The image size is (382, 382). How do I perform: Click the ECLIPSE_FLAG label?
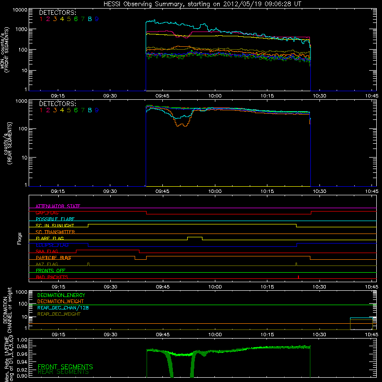tap(52, 245)
